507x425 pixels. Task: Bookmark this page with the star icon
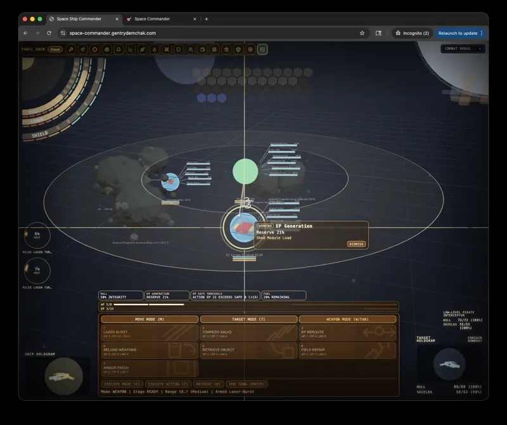point(362,33)
